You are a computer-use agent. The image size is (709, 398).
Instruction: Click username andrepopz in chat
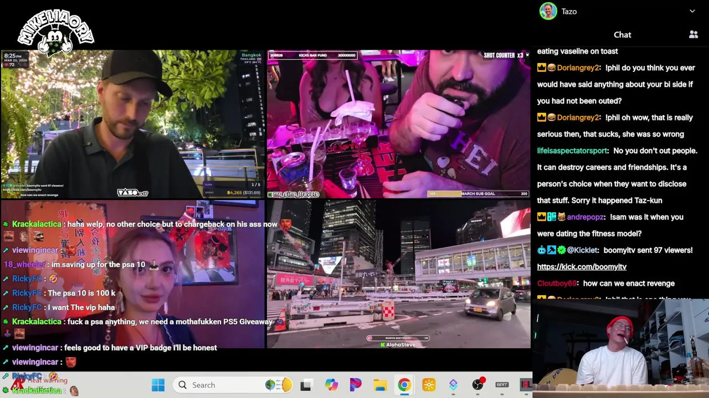[x=585, y=217]
